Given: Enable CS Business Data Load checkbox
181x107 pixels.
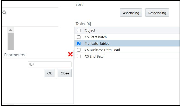Looking at the screenshot, I should (x=79, y=50).
